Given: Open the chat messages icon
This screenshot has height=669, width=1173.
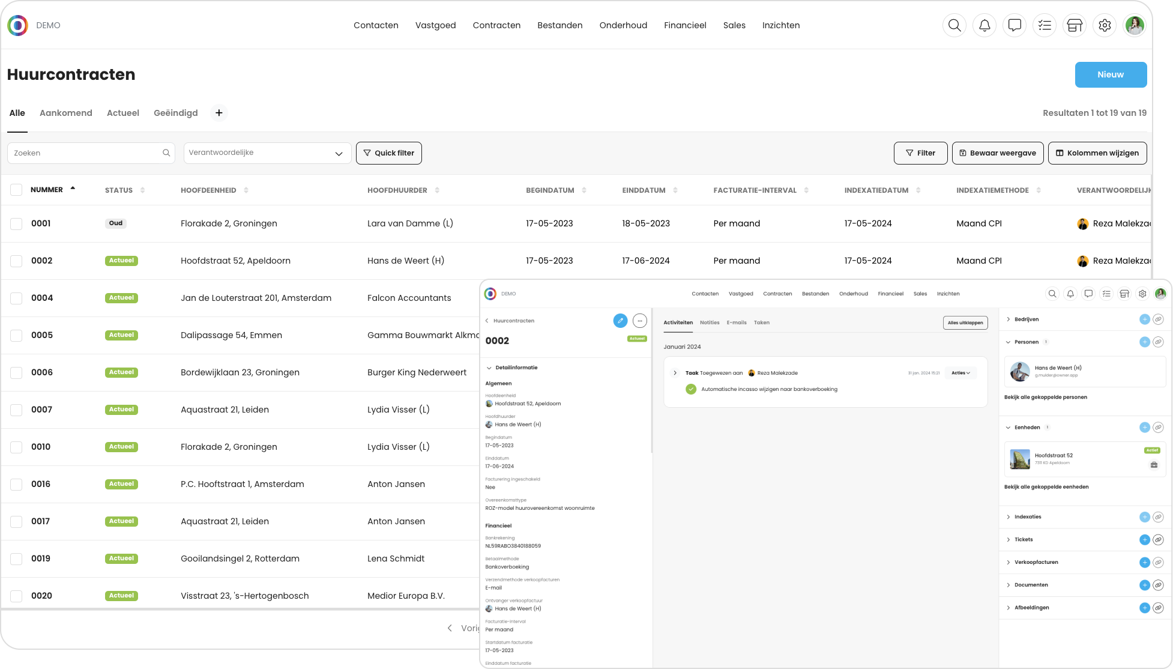Looking at the screenshot, I should (1015, 25).
